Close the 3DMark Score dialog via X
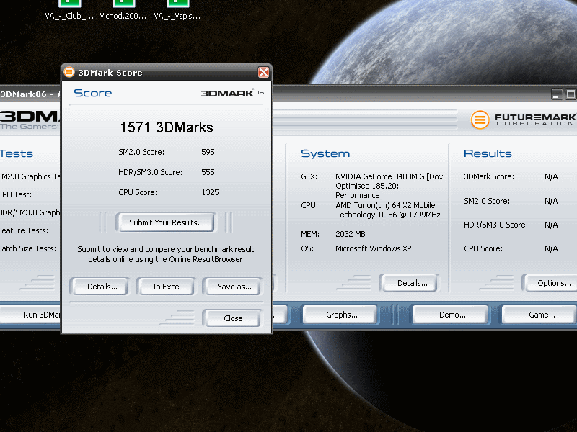Screen dimensions: 577x432 (x=263, y=73)
